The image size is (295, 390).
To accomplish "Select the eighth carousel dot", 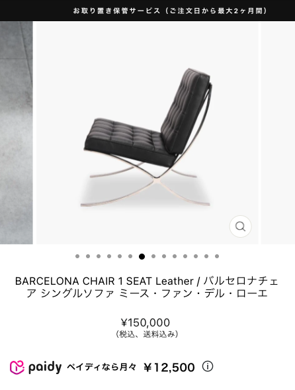I will (153, 256).
